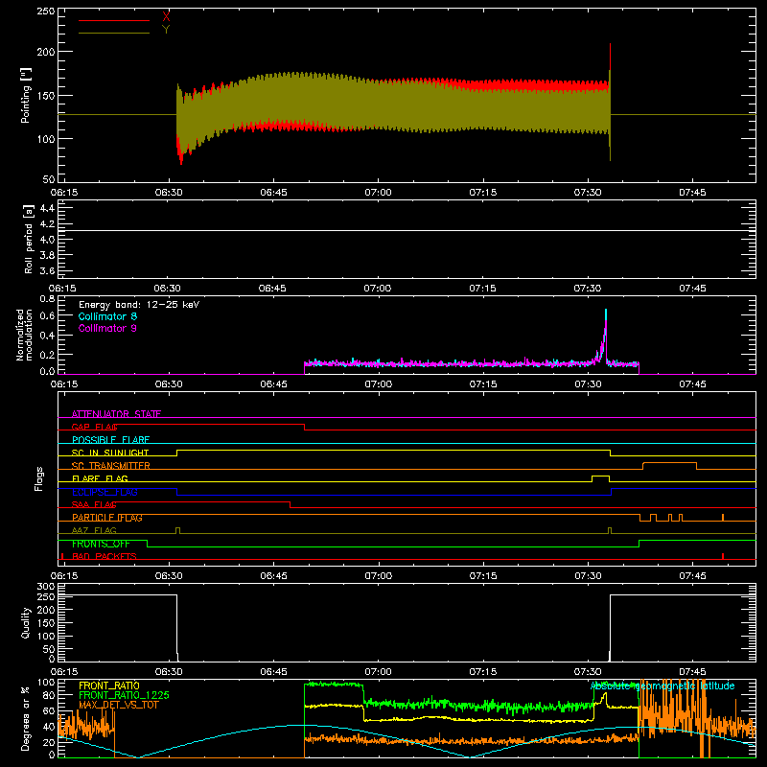
Task: Click the olive AAZ_FLAG label
Action: click(x=94, y=530)
